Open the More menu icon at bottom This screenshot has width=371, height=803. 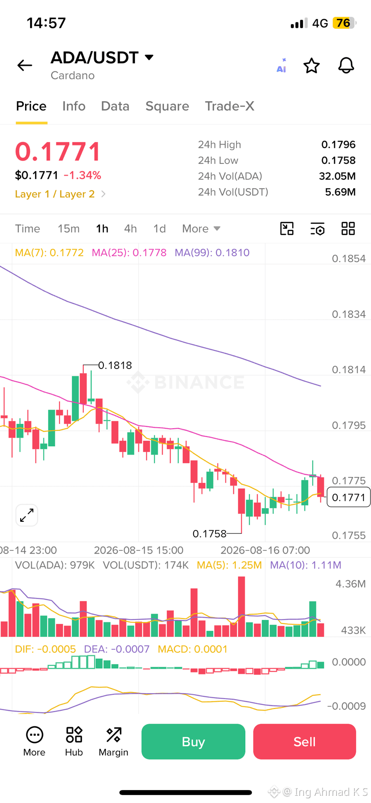point(35,742)
